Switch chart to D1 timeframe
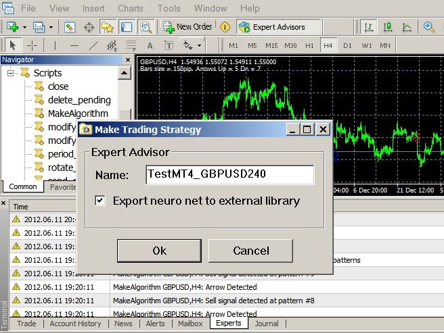This screenshot has height=333, width=444. pos(347,45)
